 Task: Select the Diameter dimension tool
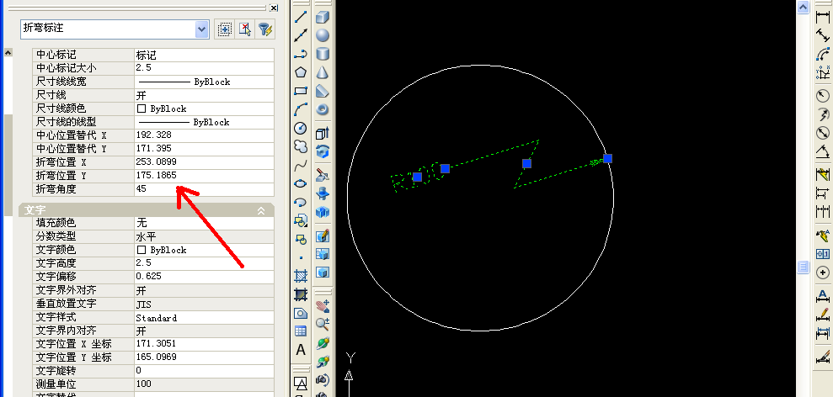coord(822,133)
